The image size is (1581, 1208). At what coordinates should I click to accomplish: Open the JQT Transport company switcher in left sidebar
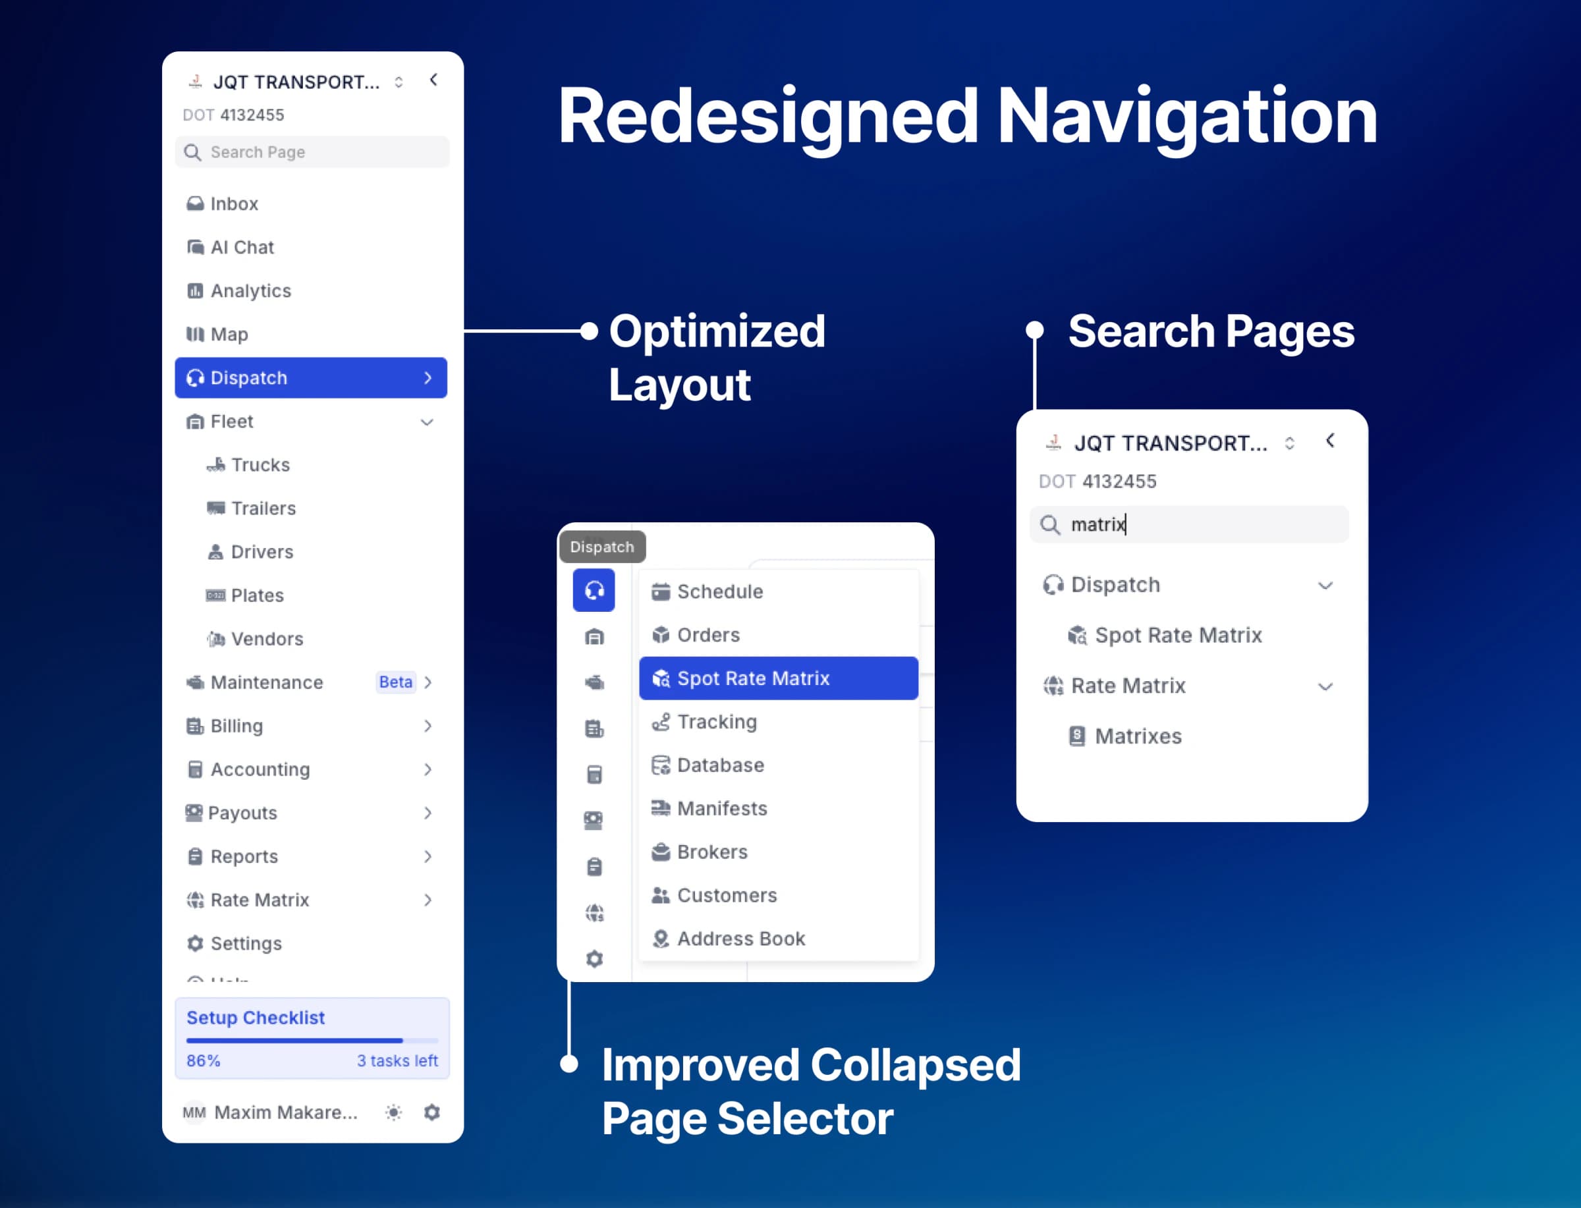click(297, 82)
